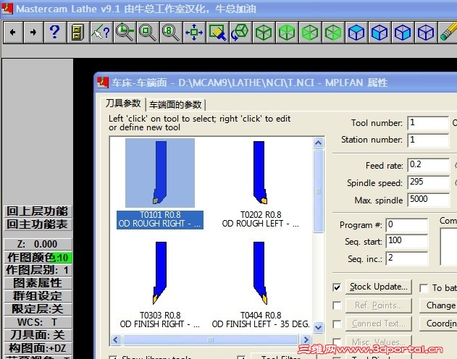The height and width of the screenshot is (359, 457).
Task: Click the unzoom previous magnifier icon
Action: point(125,32)
